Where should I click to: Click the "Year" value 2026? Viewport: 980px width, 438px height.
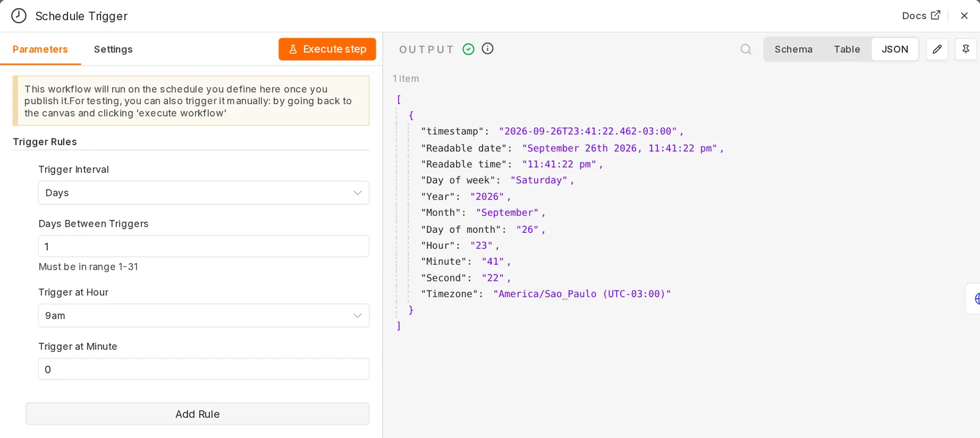[487, 197]
